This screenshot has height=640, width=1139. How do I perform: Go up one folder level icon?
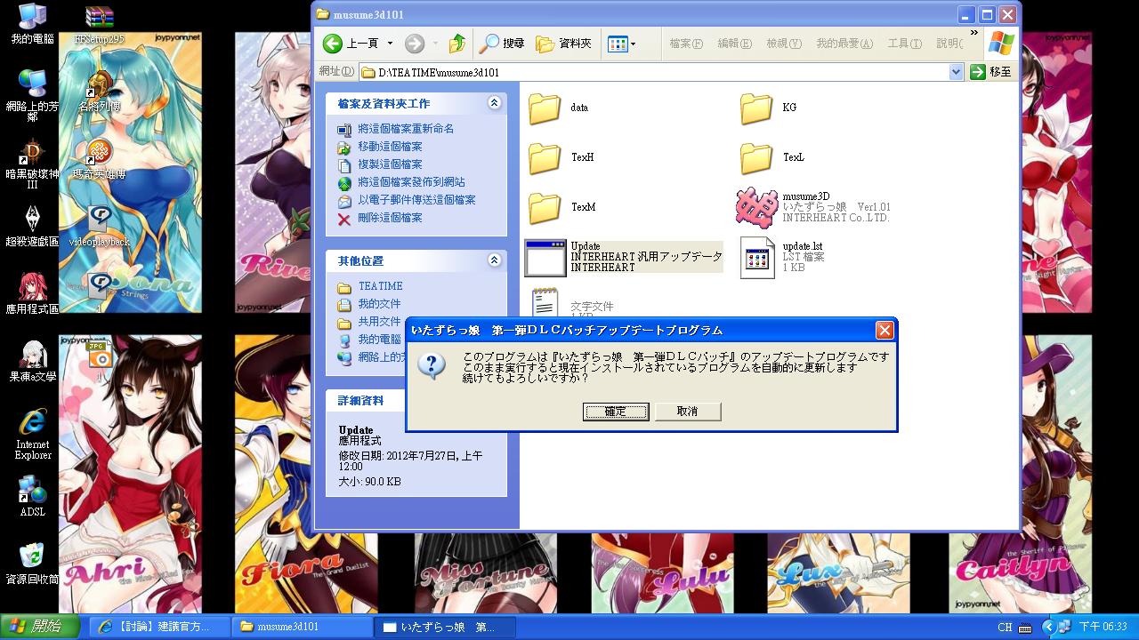(x=457, y=44)
